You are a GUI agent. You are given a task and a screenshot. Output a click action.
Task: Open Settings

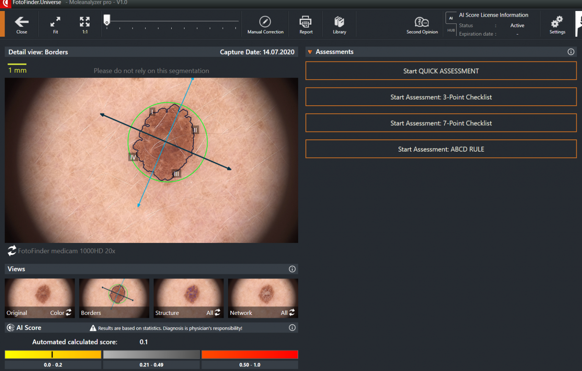pyautogui.click(x=557, y=23)
